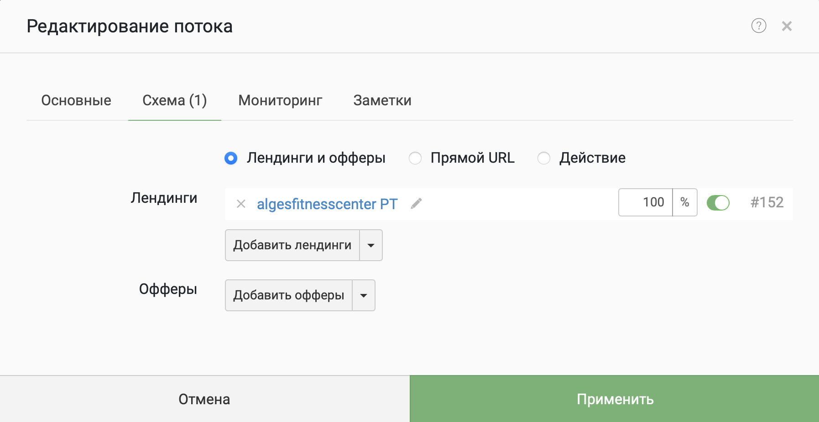
Task: Click the landing weight field showing 100
Action: (646, 202)
